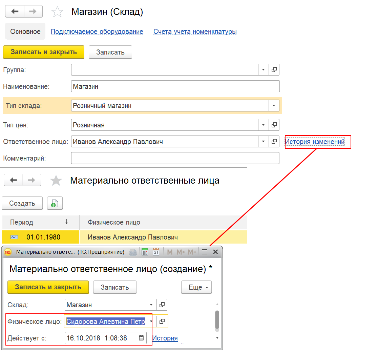Add Магазин (Склад) to favorites via star

[57, 12]
